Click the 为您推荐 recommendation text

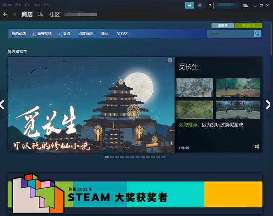pos(188,125)
